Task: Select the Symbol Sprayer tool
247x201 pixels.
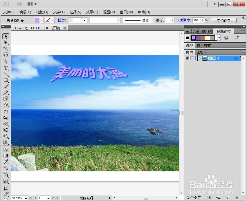Action: point(6,175)
